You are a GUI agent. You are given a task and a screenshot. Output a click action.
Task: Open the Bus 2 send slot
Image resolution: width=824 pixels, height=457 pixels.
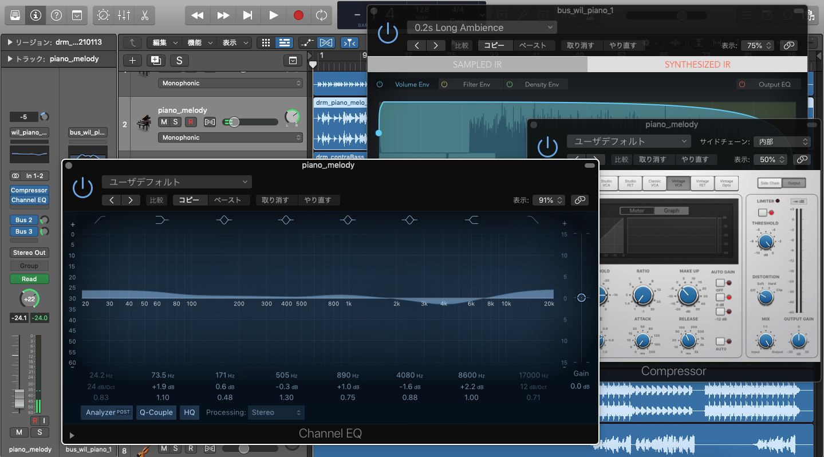point(24,220)
